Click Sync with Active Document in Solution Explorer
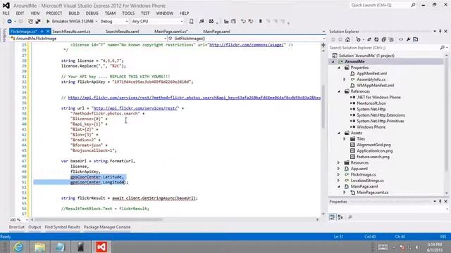Image resolution: width=451 pixels, height=253 pixels. tap(369, 39)
